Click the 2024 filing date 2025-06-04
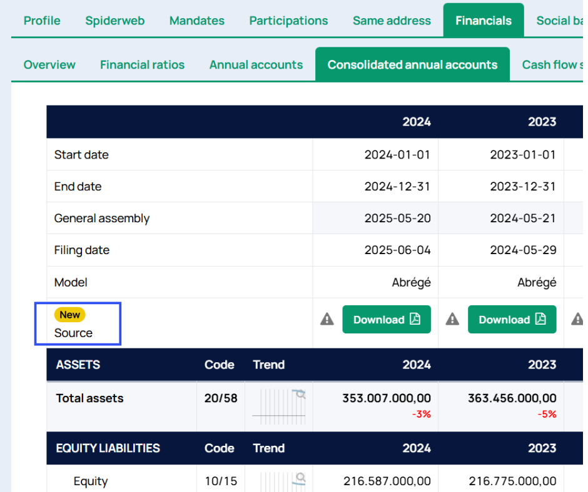588x492 pixels. (397, 250)
